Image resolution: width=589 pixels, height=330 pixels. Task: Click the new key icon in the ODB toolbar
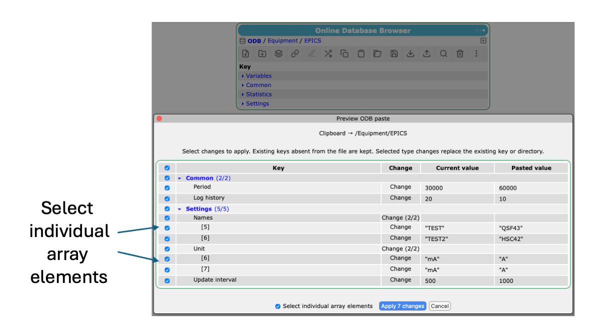point(245,53)
